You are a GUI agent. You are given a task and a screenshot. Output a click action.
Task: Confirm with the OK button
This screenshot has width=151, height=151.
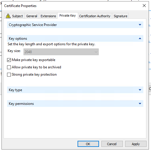point(88,144)
